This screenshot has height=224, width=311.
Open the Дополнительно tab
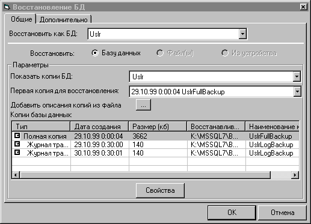[63, 20]
